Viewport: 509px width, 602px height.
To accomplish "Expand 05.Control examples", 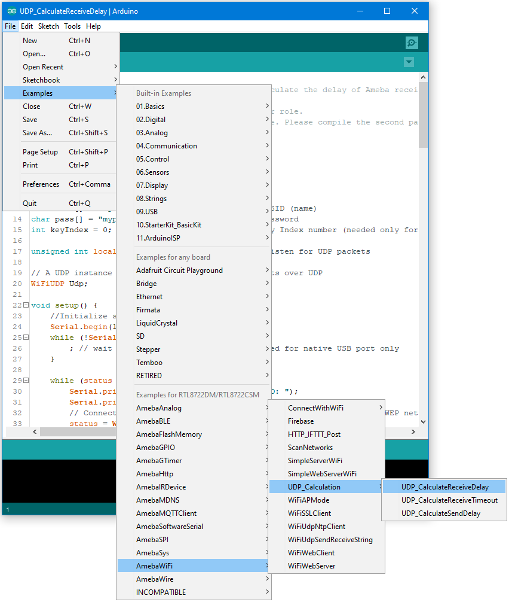I will (x=194, y=159).
